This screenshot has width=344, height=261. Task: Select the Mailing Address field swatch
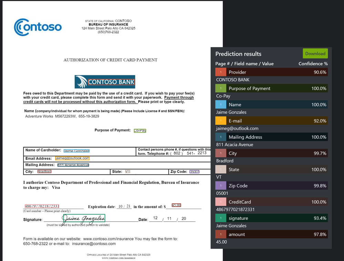[220, 137]
